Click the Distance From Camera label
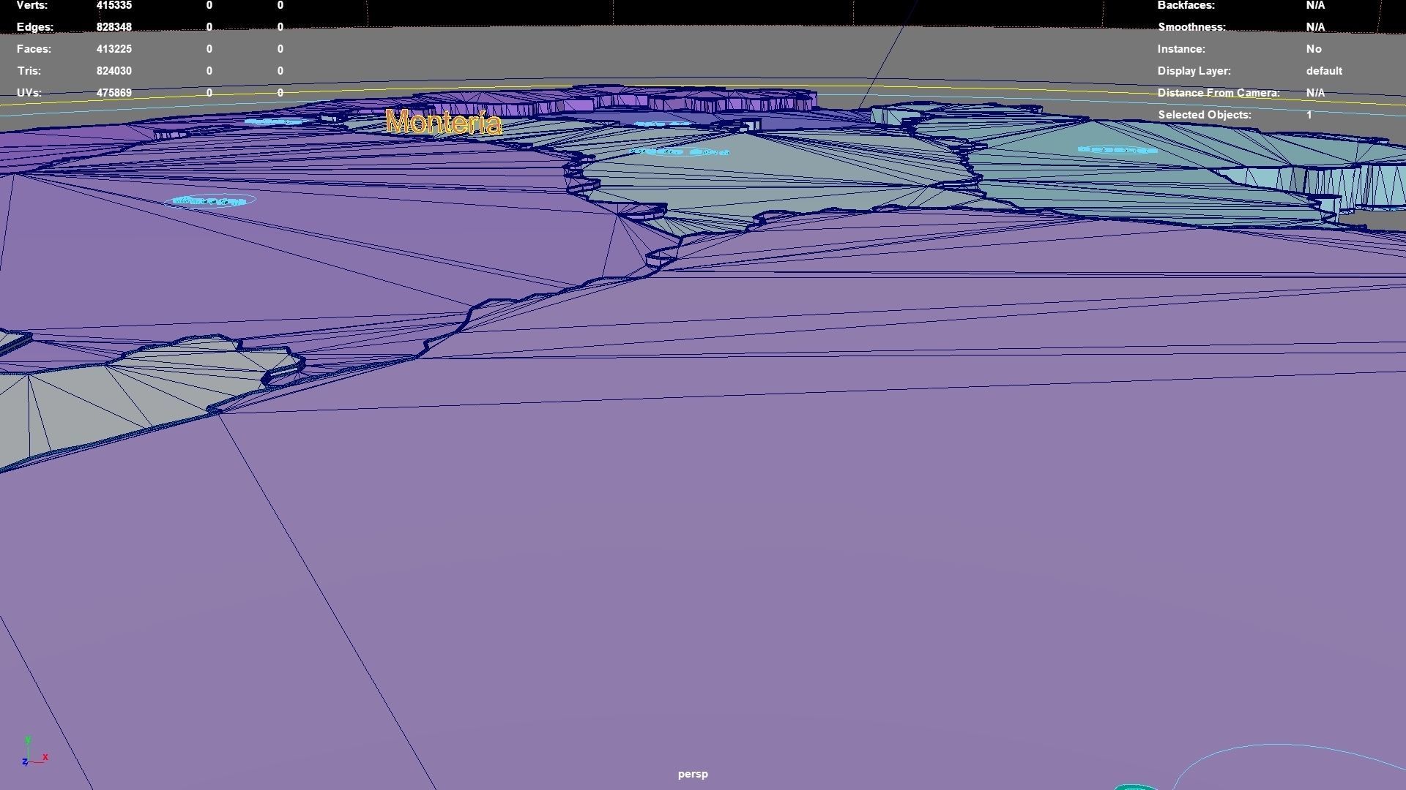This screenshot has width=1406, height=790. point(1218,93)
